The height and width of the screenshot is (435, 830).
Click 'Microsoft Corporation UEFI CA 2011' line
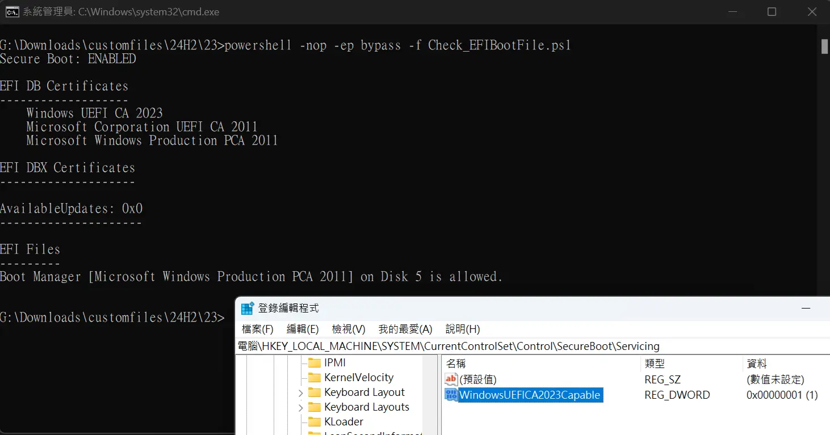coord(142,127)
